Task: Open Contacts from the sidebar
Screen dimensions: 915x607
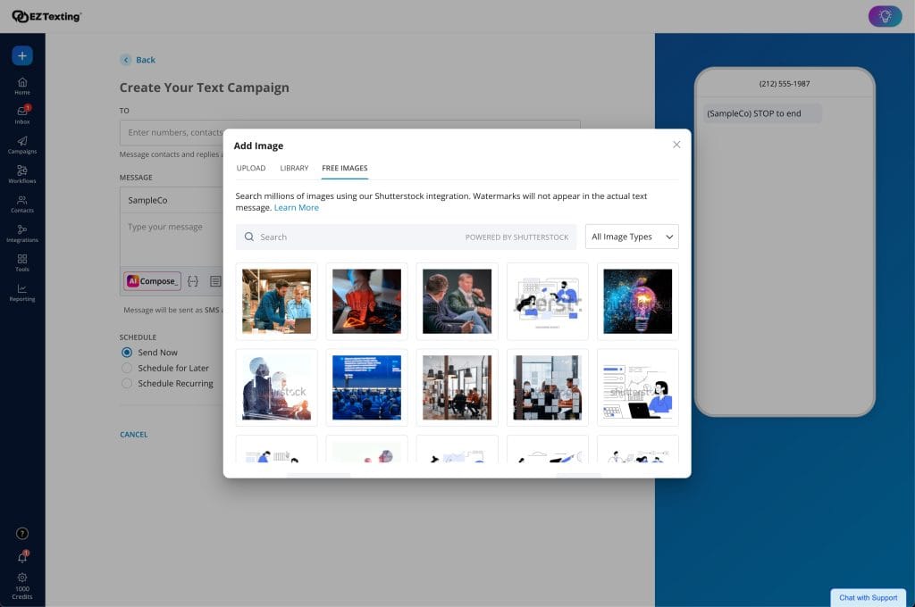Action: (x=22, y=204)
